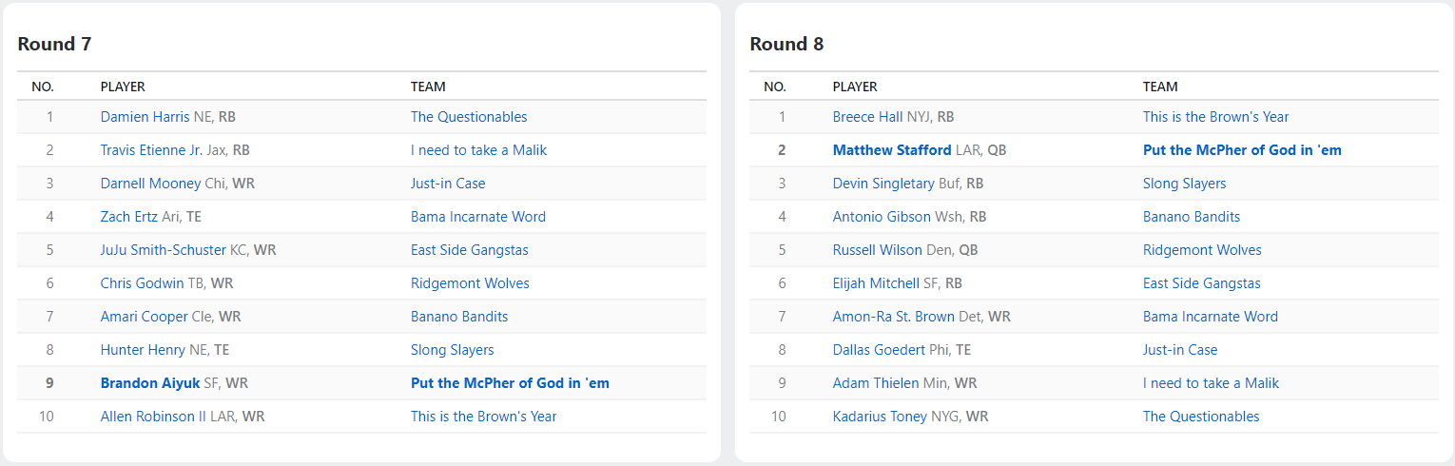Click Kadarius Toney player name
The image size is (1455, 466).
click(x=880, y=417)
